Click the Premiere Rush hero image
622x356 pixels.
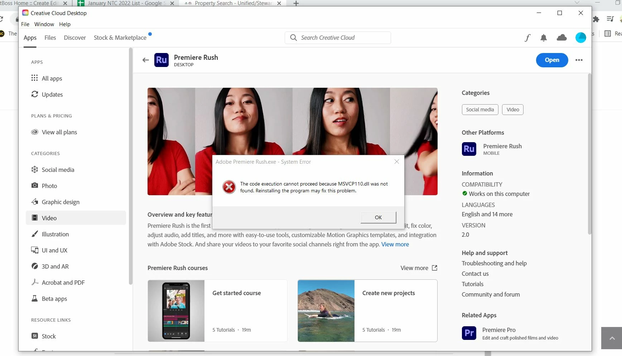click(292, 141)
